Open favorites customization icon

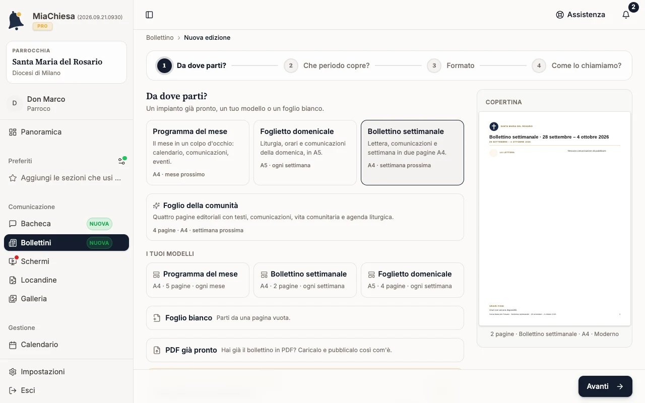[122, 161]
